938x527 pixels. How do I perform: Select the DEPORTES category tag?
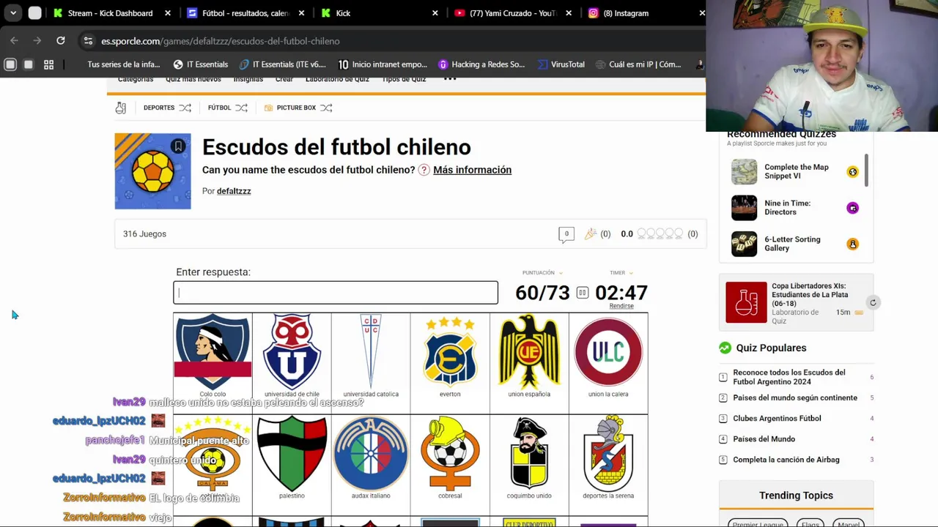159,108
